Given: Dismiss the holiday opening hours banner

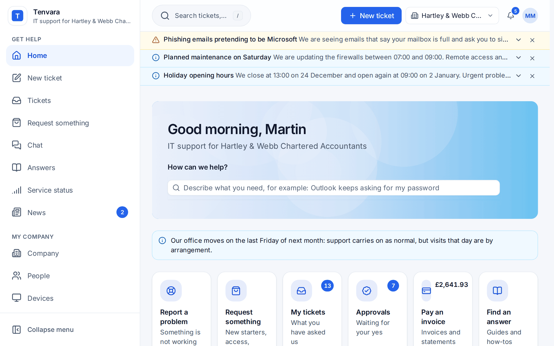Looking at the screenshot, I should click(532, 76).
